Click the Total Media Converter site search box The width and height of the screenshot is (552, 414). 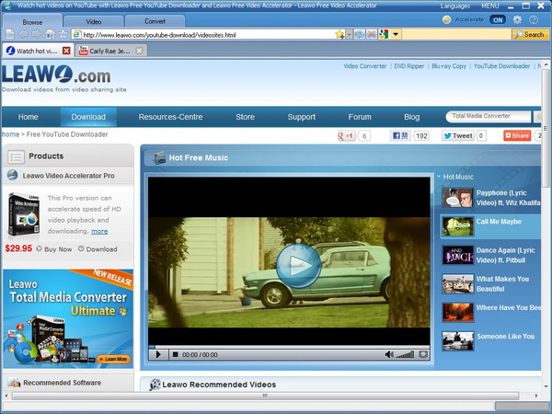point(489,116)
